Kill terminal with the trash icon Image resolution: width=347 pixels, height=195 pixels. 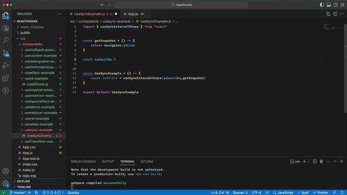coord(322,161)
